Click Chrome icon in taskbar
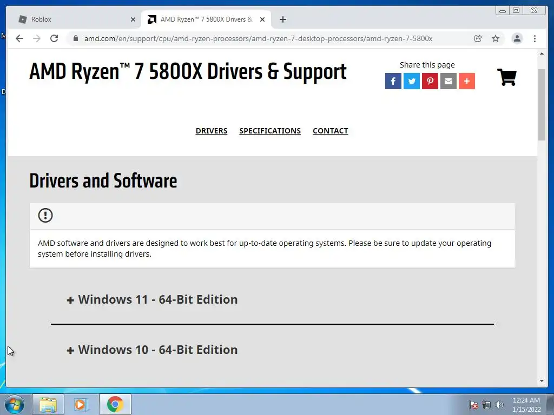Screen dimensions: 554x415 coord(115,404)
